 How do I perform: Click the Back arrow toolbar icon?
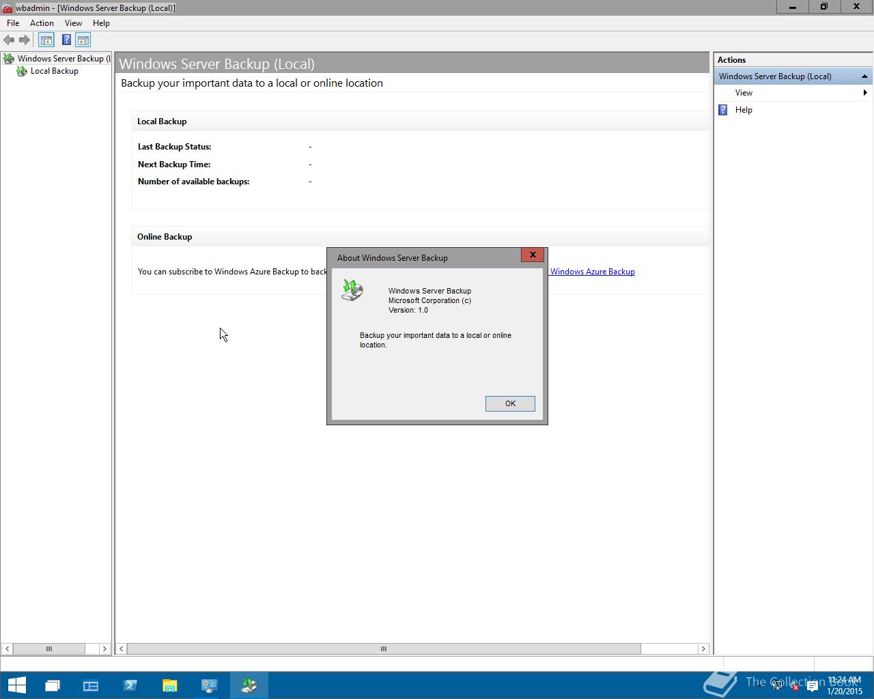tap(9, 40)
